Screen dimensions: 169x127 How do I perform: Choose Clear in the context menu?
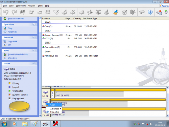(x=54, y=105)
